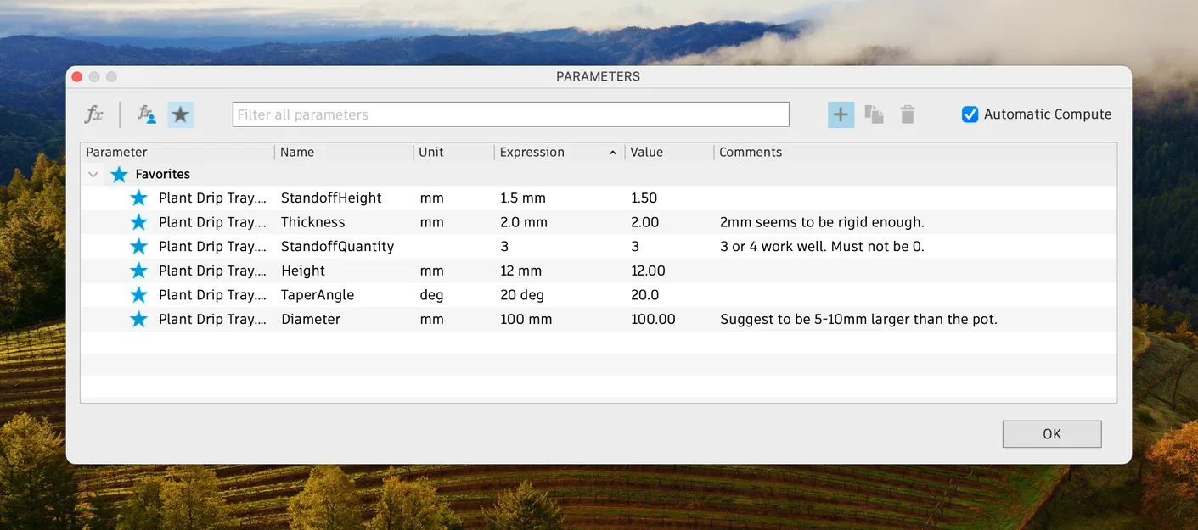Show user parameters filter icon
Image resolution: width=1198 pixels, height=530 pixels.
click(147, 114)
